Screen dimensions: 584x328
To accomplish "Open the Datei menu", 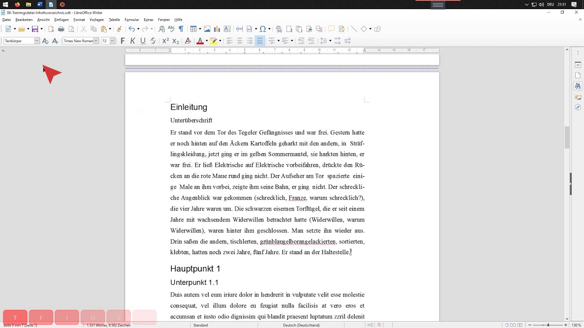I will [6, 20].
